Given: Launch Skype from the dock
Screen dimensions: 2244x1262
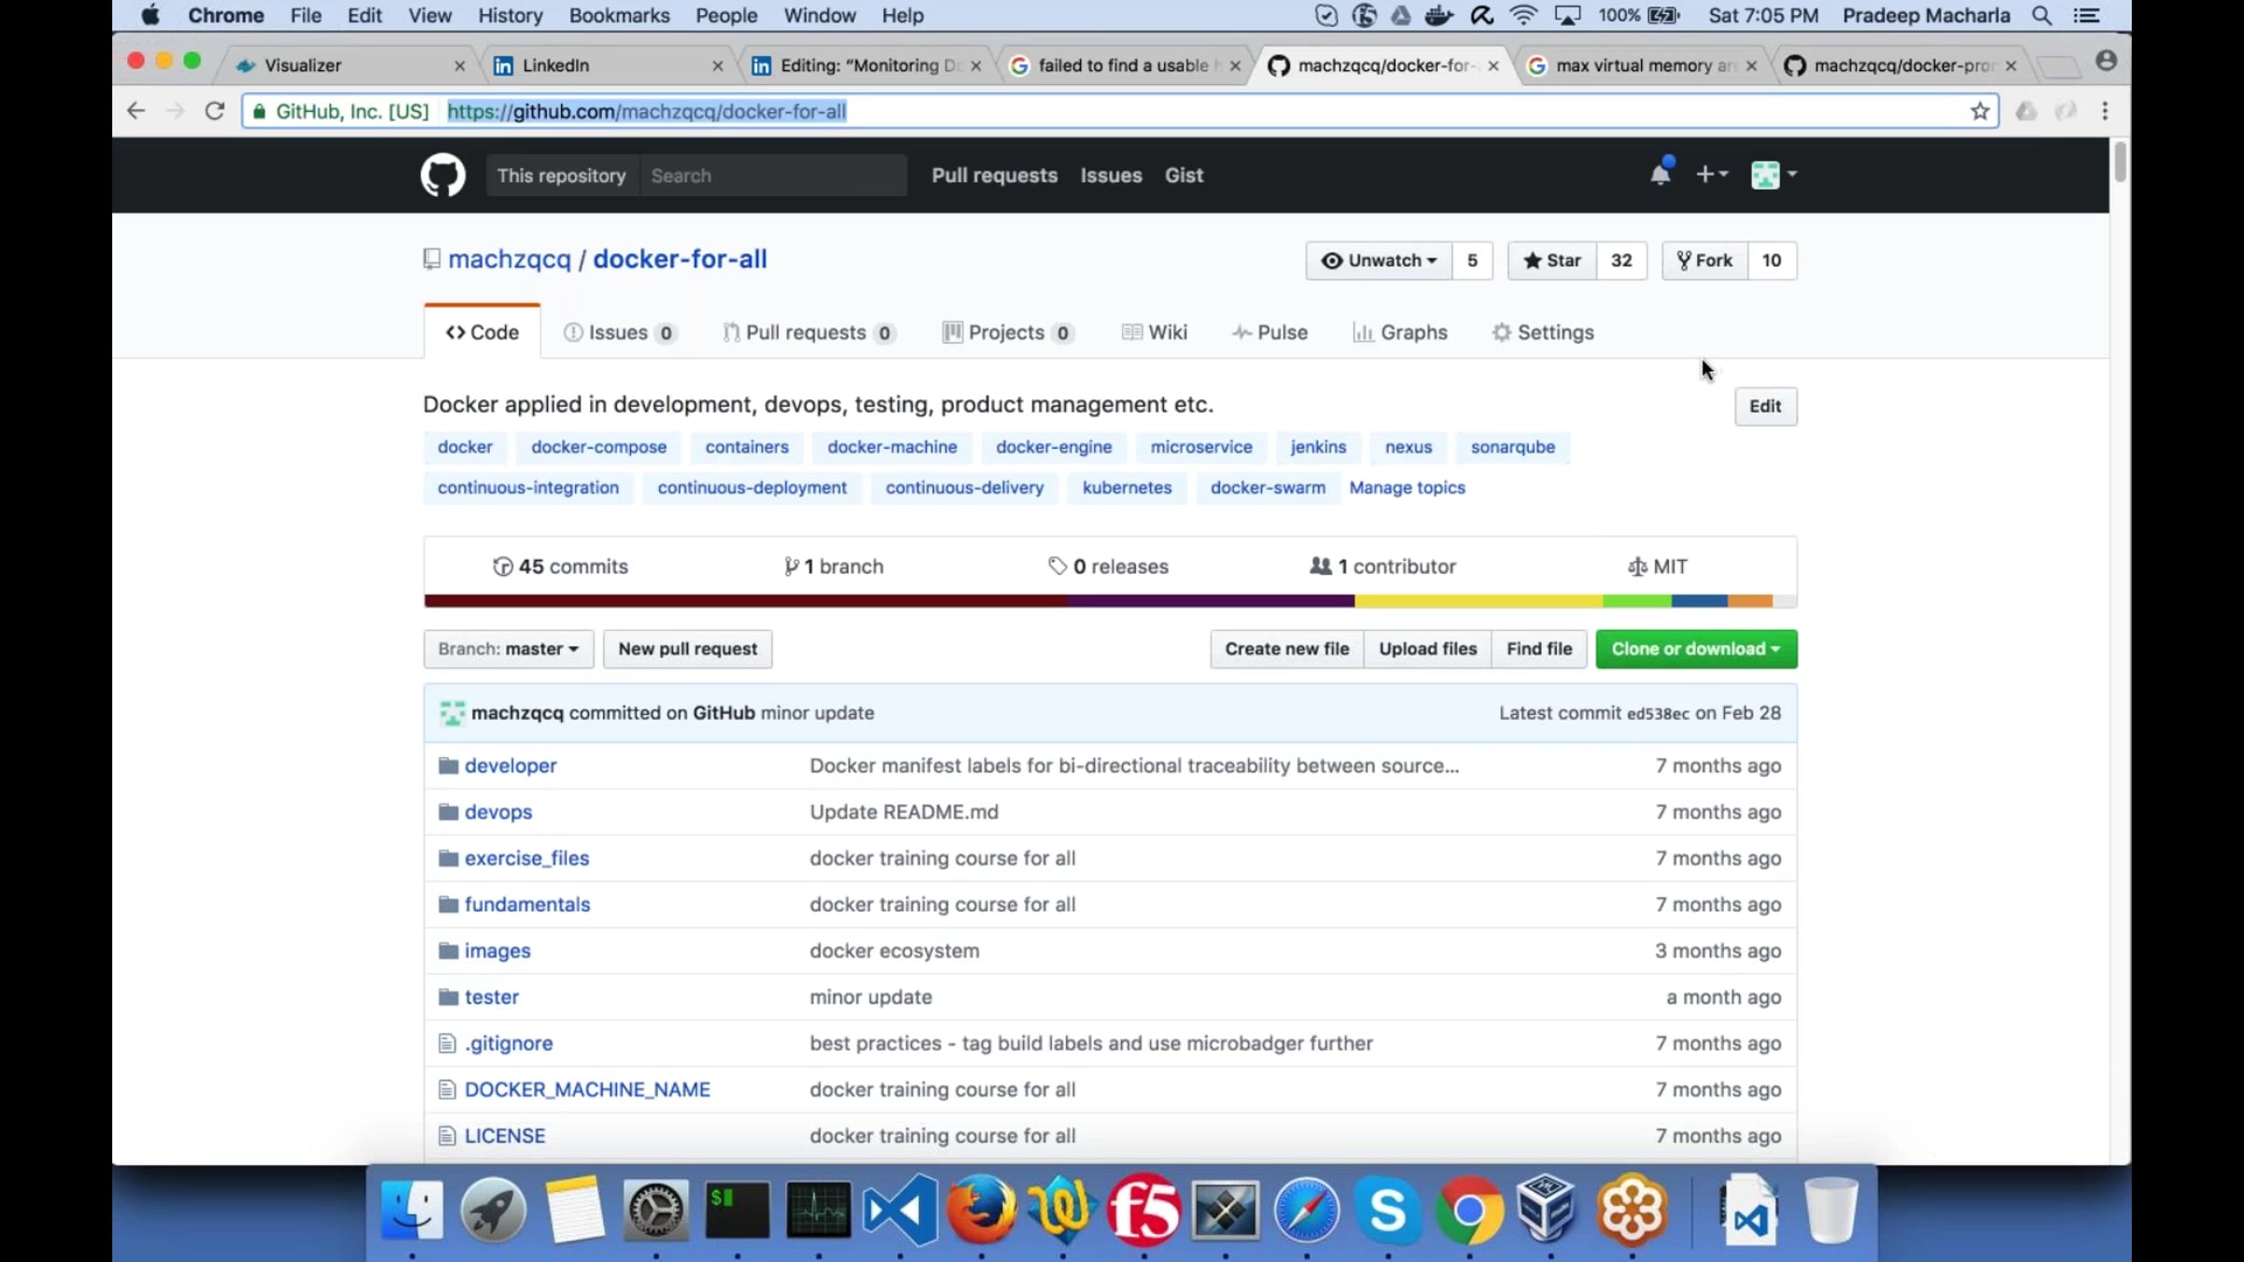Looking at the screenshot, I should (1388, 1210).
